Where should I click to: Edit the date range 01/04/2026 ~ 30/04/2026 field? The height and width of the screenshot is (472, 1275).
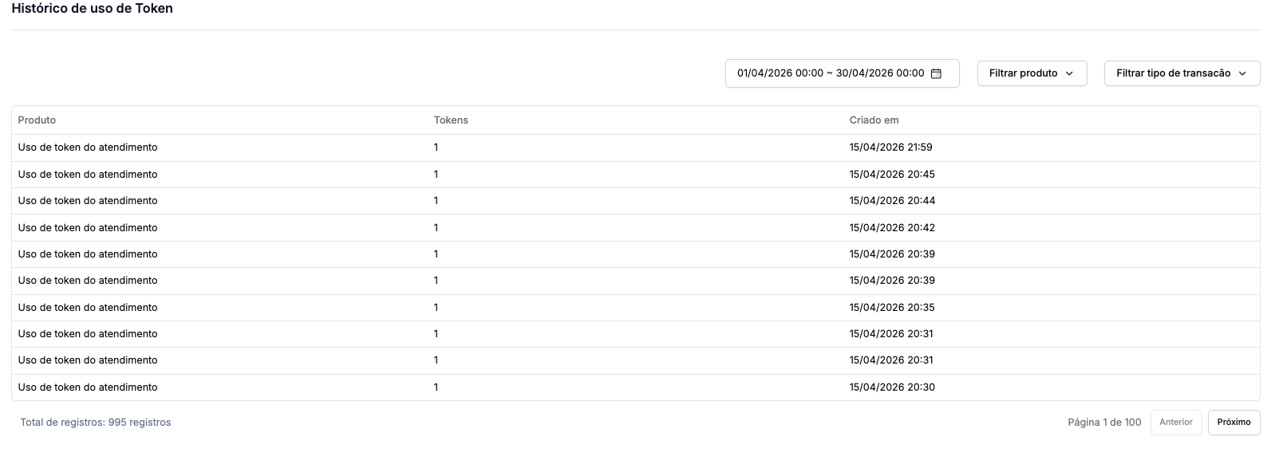842,73
